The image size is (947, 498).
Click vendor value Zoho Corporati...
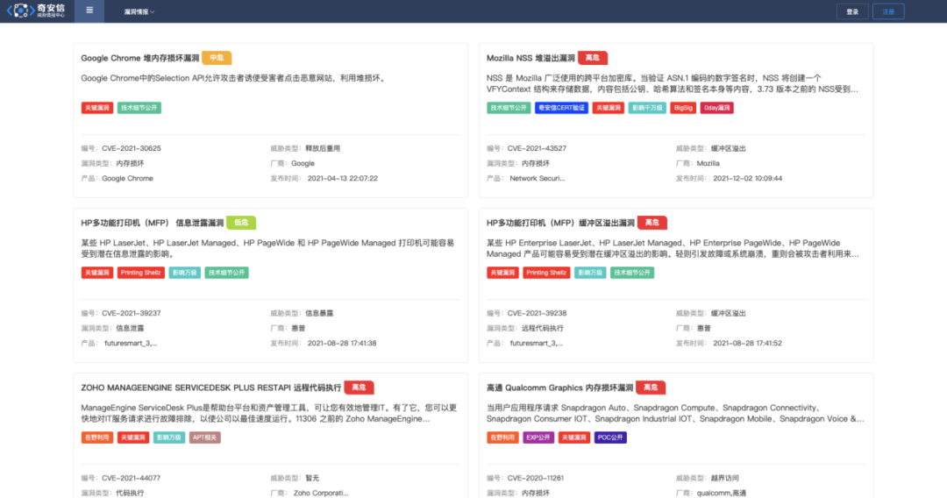[x=321, y=493]
